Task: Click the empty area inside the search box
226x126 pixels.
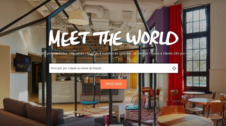Action: [137, 68]
